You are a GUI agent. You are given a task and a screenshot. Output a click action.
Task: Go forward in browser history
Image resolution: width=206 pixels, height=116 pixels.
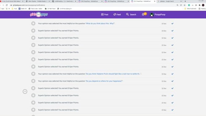coord(3,5)
